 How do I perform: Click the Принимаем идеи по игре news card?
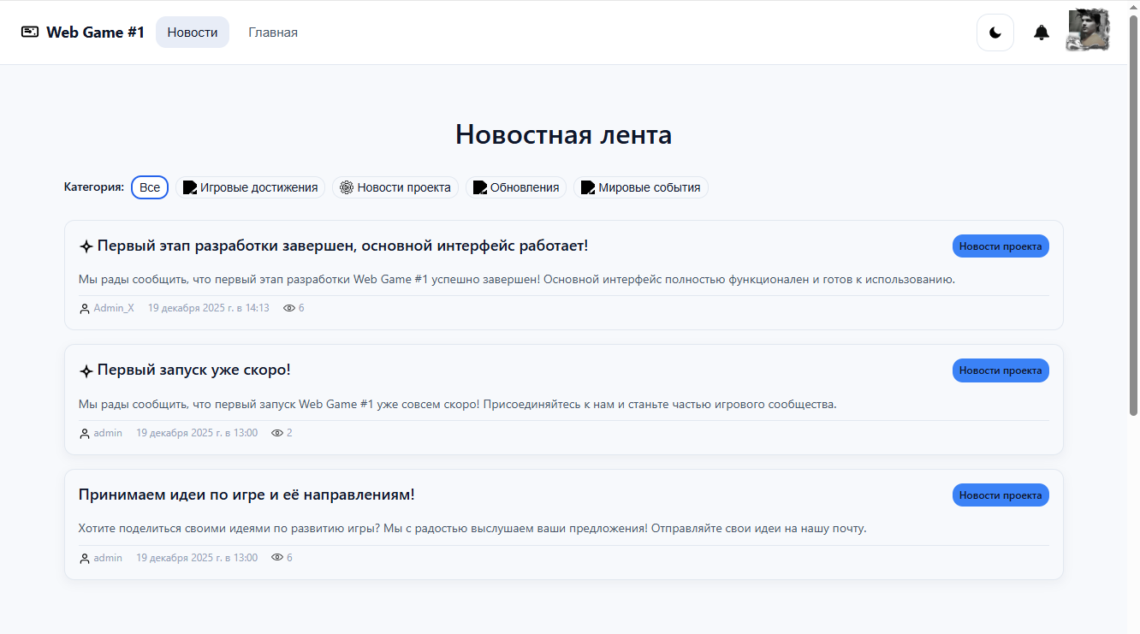coord(565,524)
